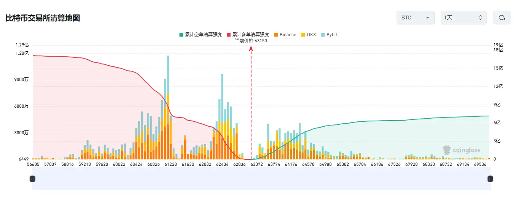
Task: Click the orange Binance legend swatch
Action: pos(276,35)
